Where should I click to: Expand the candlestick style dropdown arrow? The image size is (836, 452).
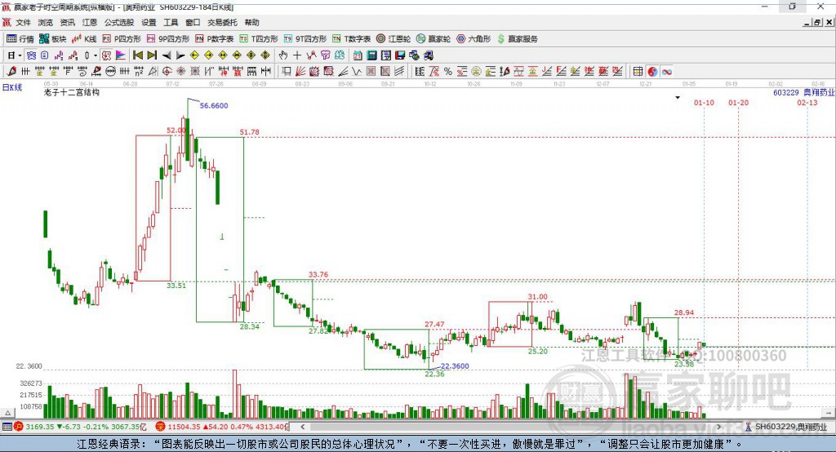pos(96,55)
